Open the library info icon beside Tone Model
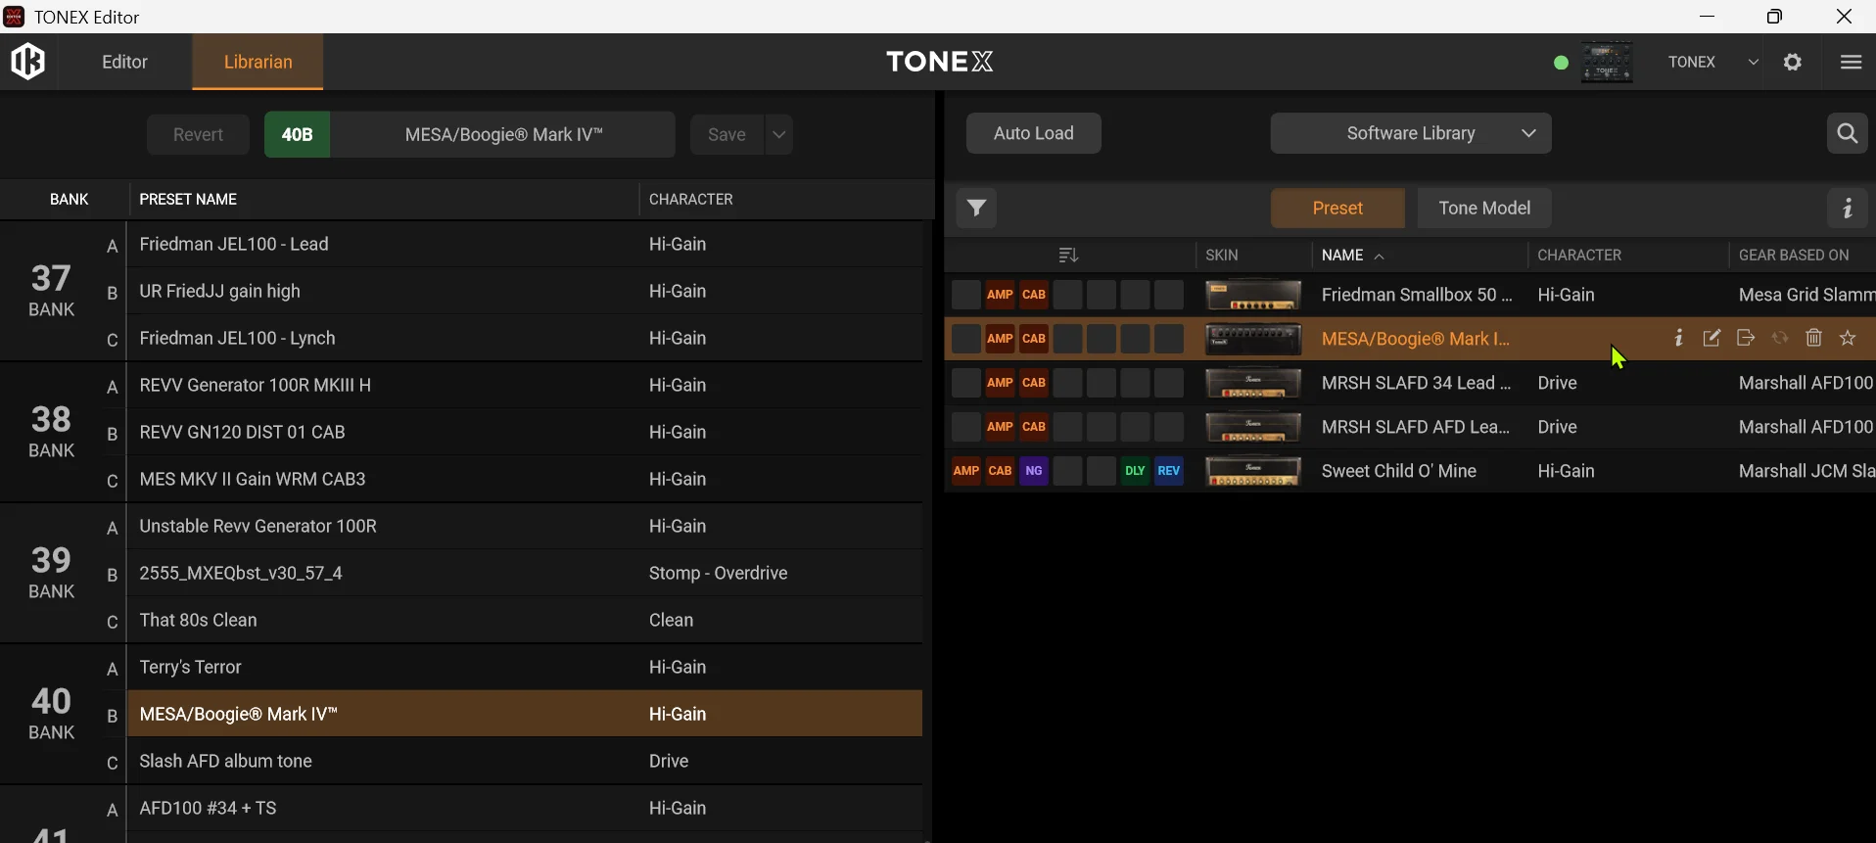The image size is (1876, 843). coord(1848,209)
